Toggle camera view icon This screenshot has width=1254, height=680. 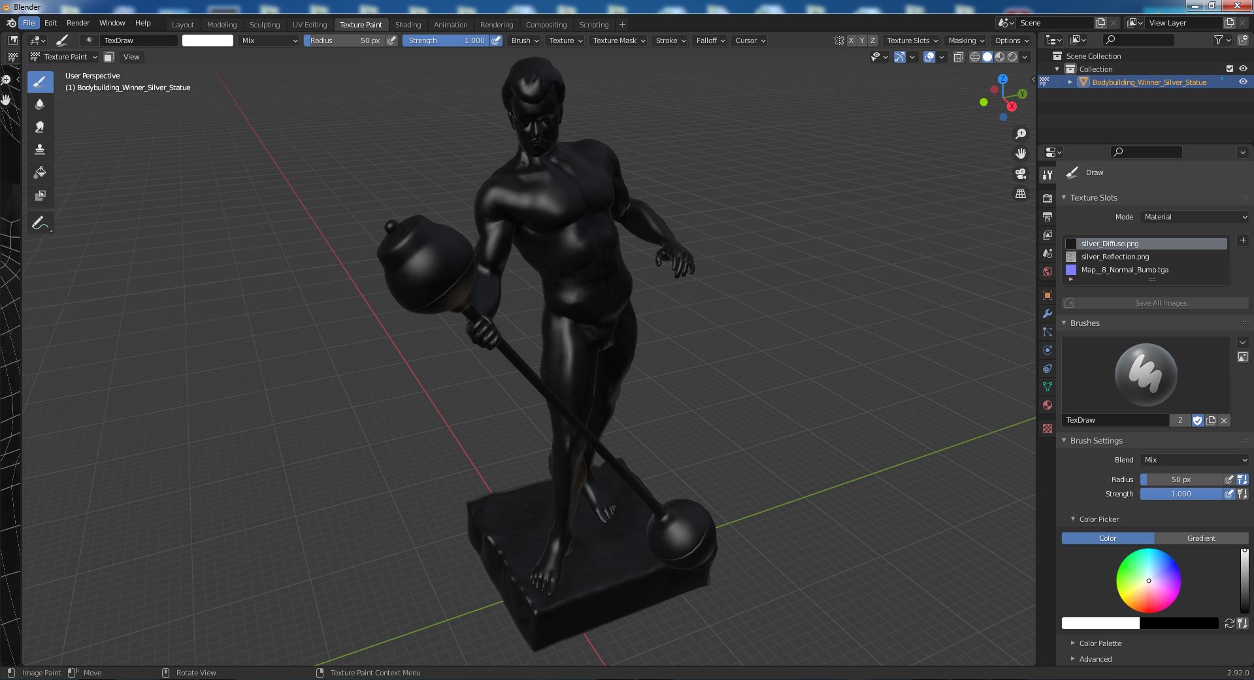[1020, 174]
